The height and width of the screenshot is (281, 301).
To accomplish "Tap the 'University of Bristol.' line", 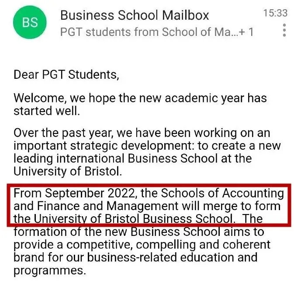I will (68, 172).
